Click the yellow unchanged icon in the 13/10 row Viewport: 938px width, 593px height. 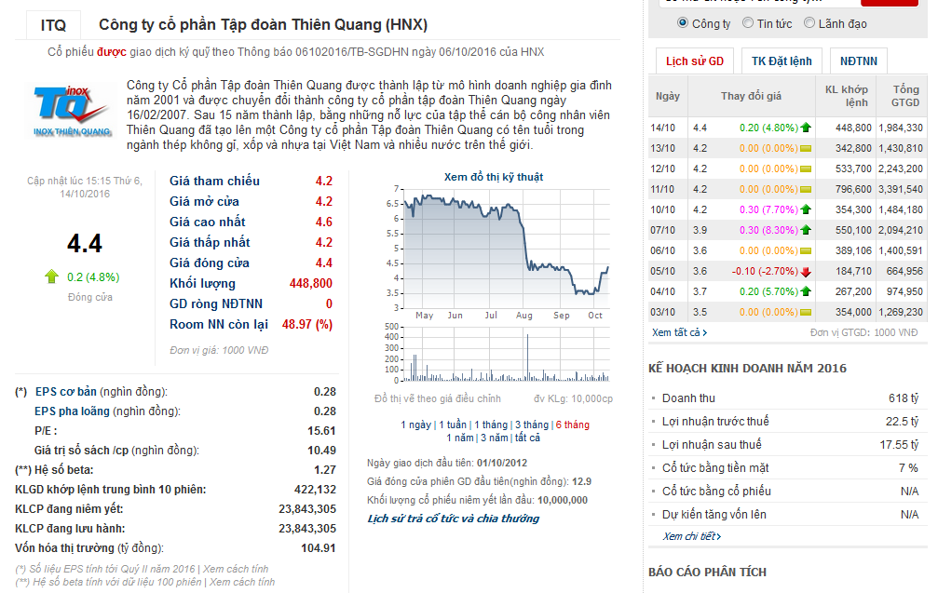(x=806, y=148)
